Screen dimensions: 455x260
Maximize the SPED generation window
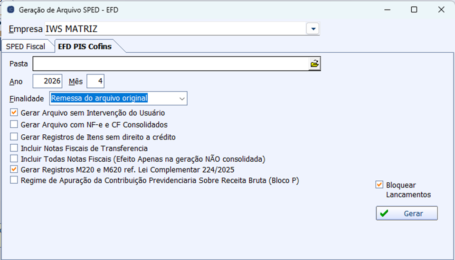coord(414,9)
